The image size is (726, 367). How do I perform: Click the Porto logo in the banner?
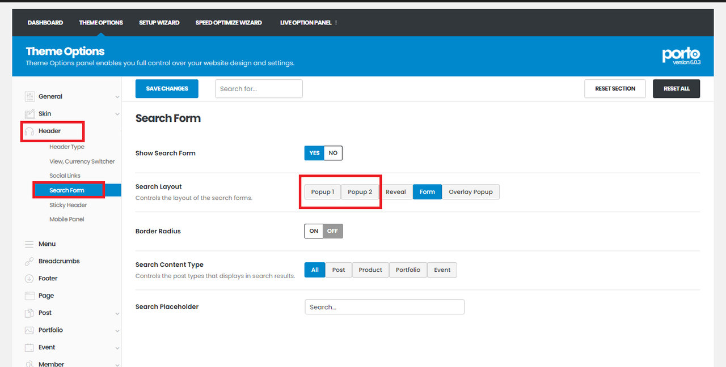(681, 55)
